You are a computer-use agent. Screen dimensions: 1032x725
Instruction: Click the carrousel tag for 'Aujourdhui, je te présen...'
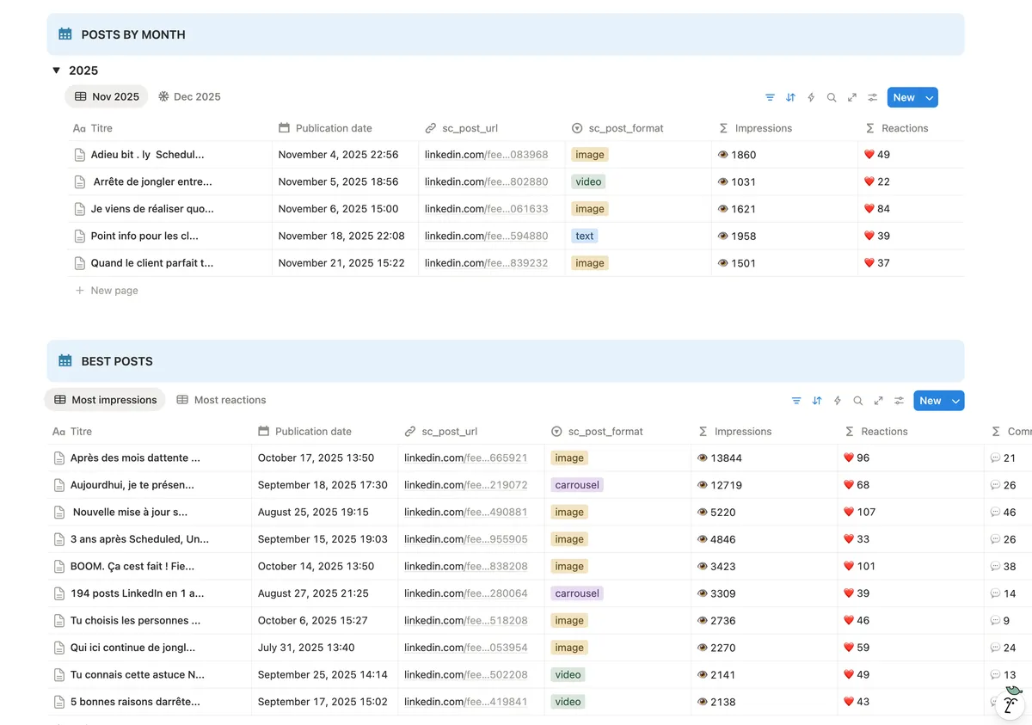click(x=577, y=485)
